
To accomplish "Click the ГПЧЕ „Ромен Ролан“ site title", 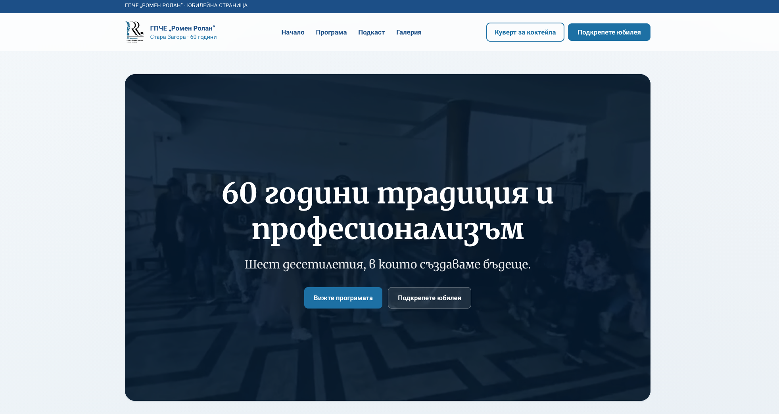I will pos(182,28).
